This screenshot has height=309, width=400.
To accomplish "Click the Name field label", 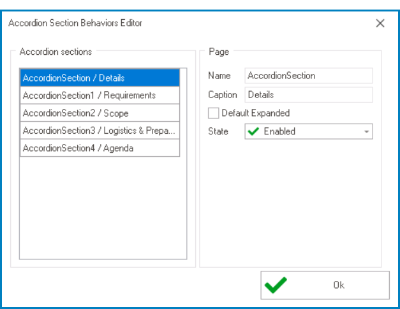I will (219, 76).
